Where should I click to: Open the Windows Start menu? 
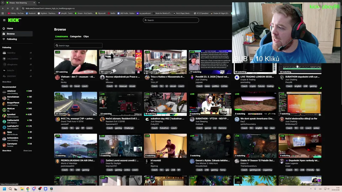tap(4, 189)
